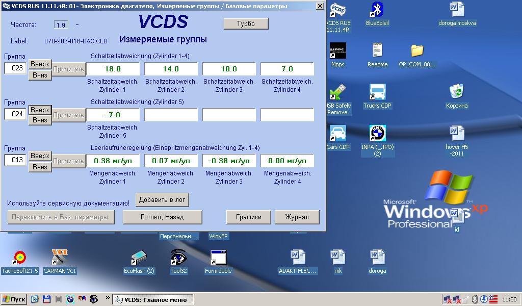Viewport: 522px width, 306px height.
Task: Click the label file 070-906-016-BAC.CLB
Action: (x=76, y=41)
